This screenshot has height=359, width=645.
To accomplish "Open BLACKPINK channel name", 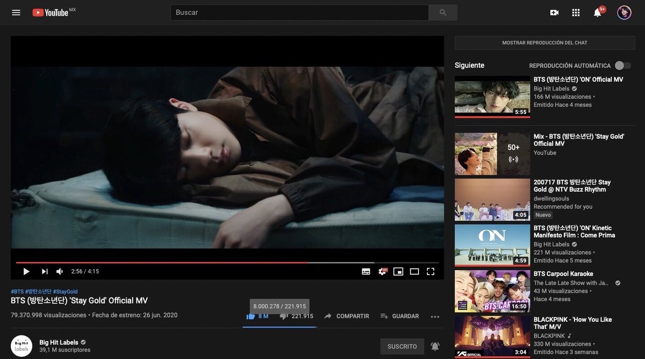I will coord(550,336).
